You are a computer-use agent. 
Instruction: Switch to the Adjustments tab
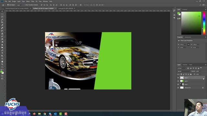pyautogui.click(x=188, y=37)
